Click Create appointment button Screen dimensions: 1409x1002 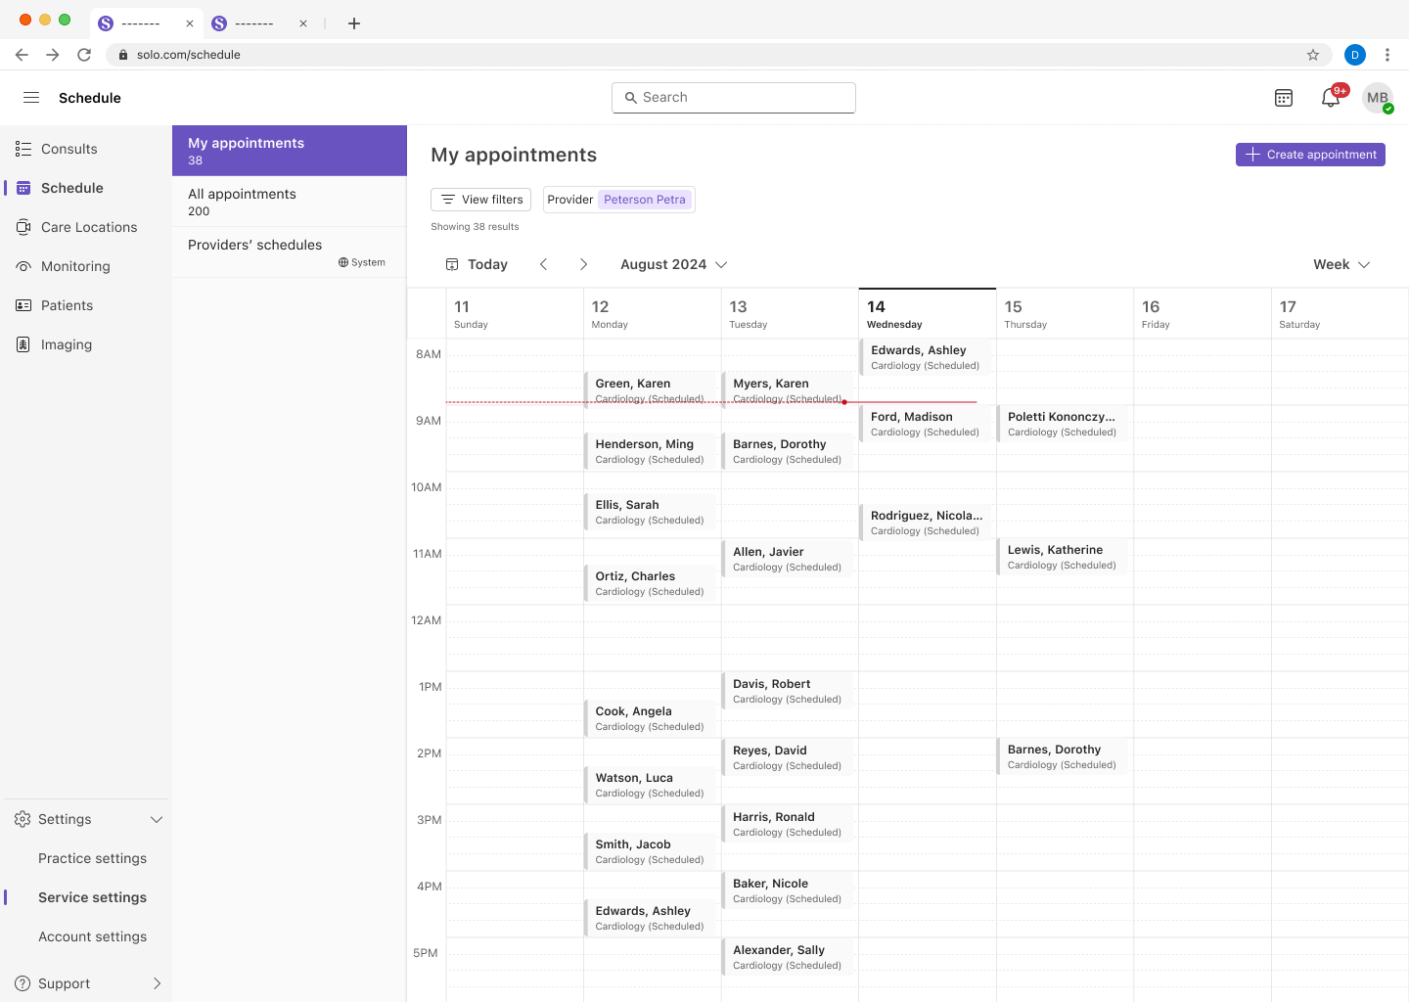[1310, 155]
